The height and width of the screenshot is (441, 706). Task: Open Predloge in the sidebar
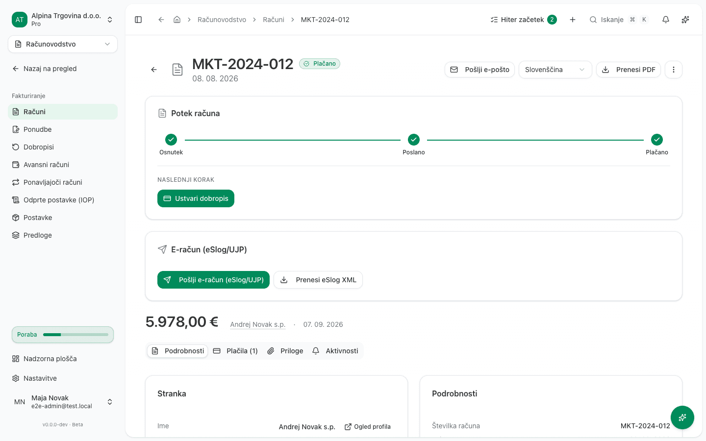(63, 235)
